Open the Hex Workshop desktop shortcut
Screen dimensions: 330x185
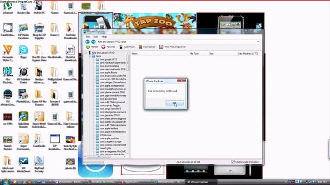coord(8,76)
